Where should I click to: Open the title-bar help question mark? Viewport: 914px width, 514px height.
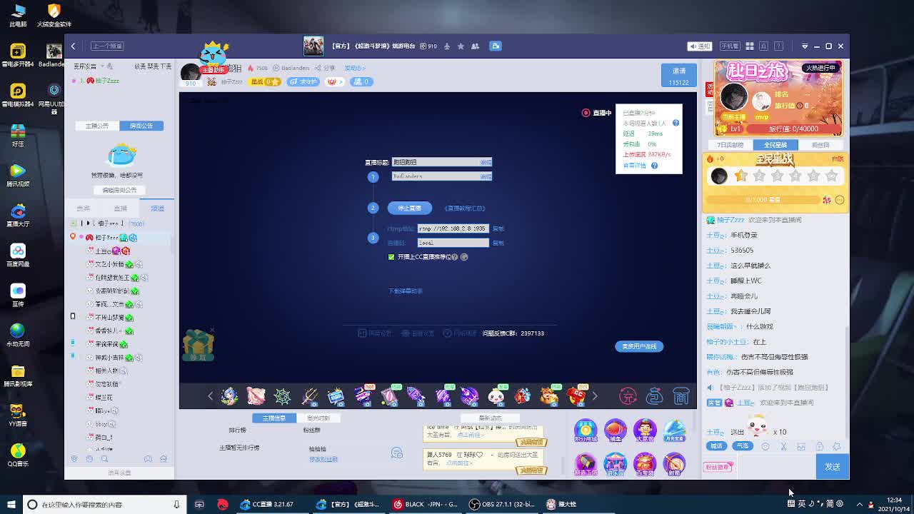[x=780, y=46]
